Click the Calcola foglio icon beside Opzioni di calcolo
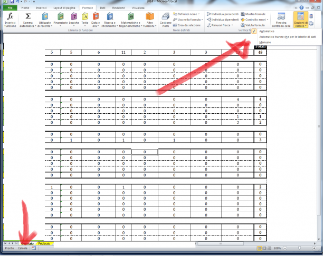 tap(311, 24)
